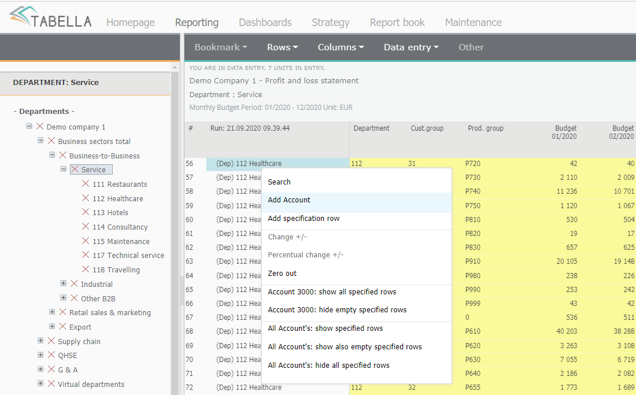Viewport: 636px width, 395px height.
Task: Click Account 3000: hide empty specified rows
Action: (x=357, y=310)
